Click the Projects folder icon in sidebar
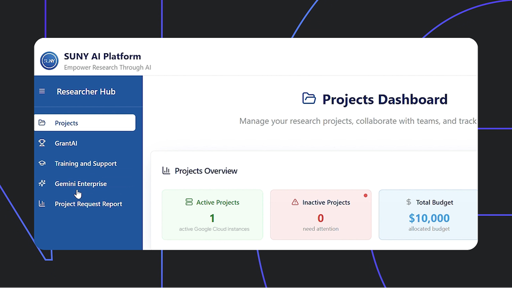The image size is (512, 288). pos(42,123)
